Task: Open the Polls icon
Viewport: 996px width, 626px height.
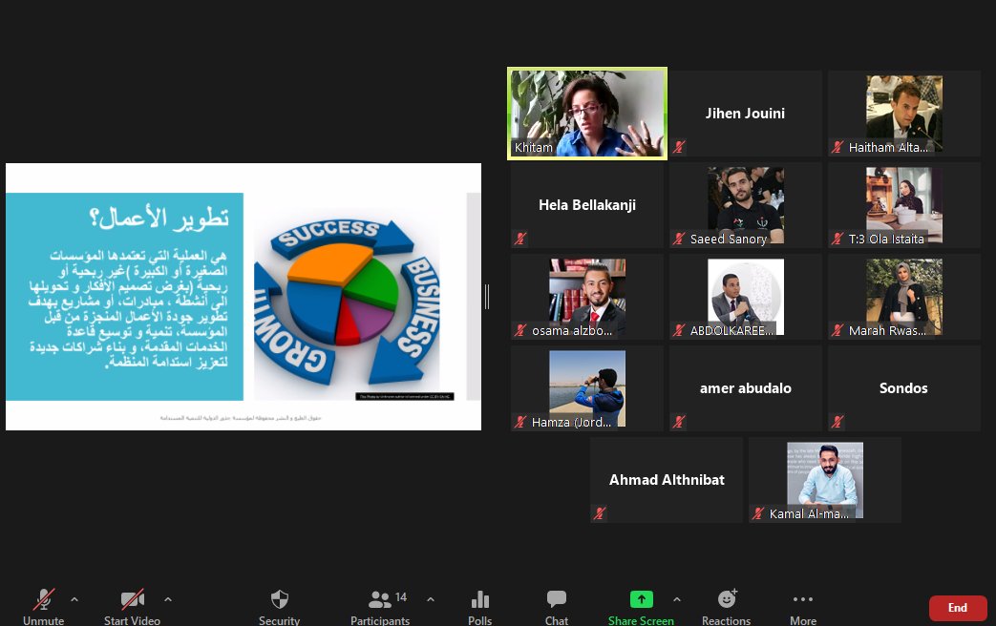Action: click(x=480, y=600)
